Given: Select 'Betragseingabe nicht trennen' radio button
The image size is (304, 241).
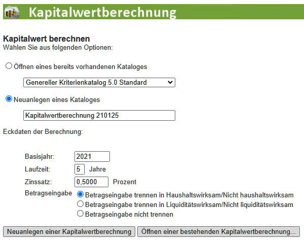Looking at the screenshot, I should click(x=80, y=214).
